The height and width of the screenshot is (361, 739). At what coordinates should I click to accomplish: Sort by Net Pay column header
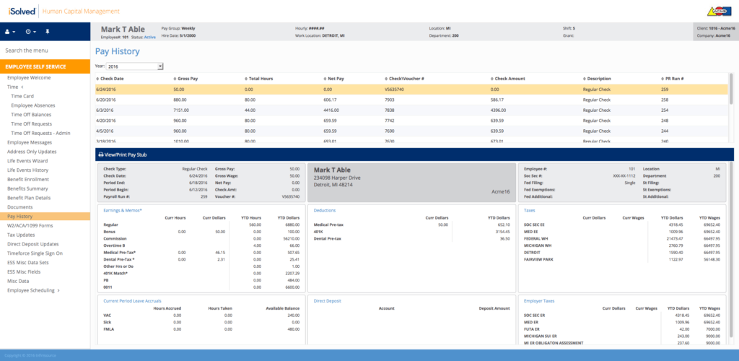tap(335, 79)
